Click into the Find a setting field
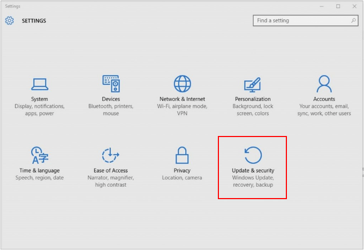Viewport: 364px width, 250px height. point(306,20)
